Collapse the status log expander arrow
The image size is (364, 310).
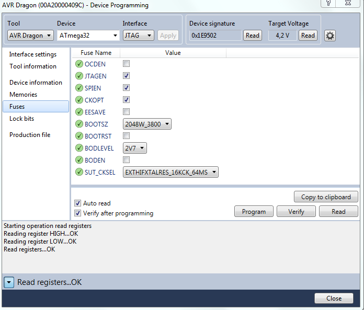(x=9, y=282)
